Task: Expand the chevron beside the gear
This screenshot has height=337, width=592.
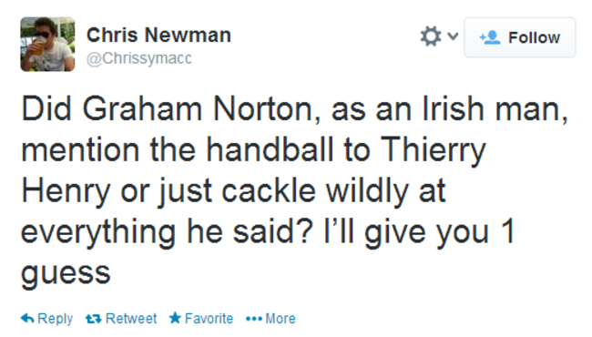Action: [x=453, y=36]
